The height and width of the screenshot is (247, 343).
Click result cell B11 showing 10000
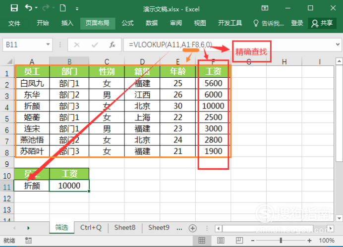click(69, 186)
